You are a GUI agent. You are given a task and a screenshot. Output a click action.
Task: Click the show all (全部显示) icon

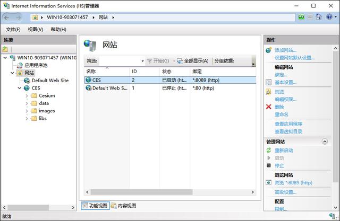(180, 61)
